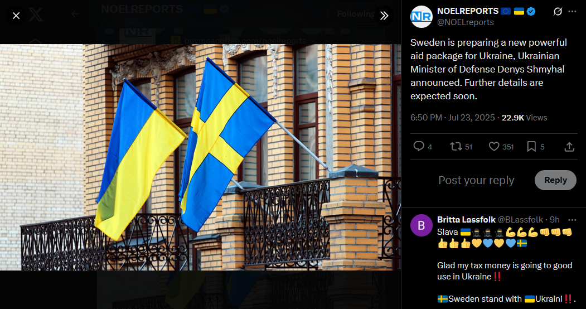
Task: Open the @NOELreports handle
Action: tap(465, 22)
